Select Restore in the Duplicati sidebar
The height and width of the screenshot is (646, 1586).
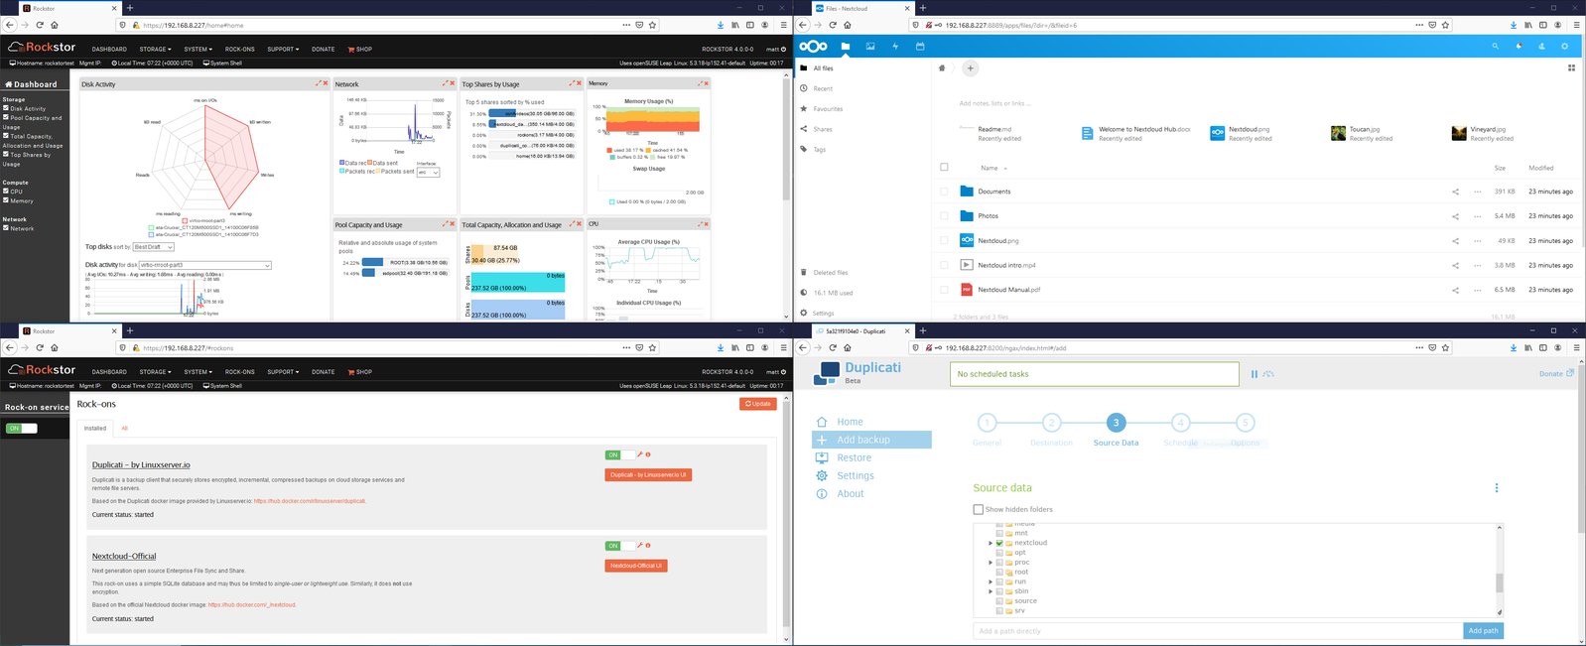(x=854, y=457)
